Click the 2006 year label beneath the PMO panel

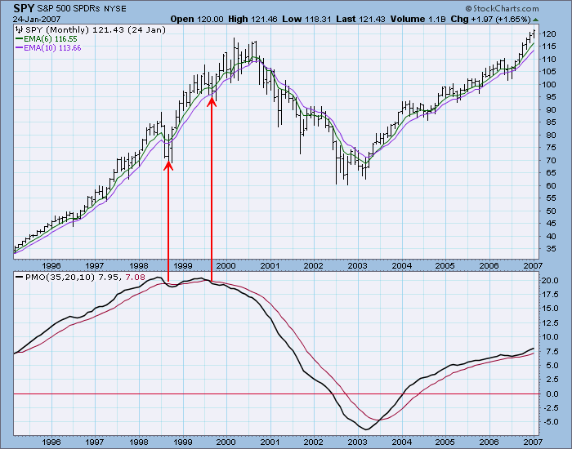click(x=489, y=442)
